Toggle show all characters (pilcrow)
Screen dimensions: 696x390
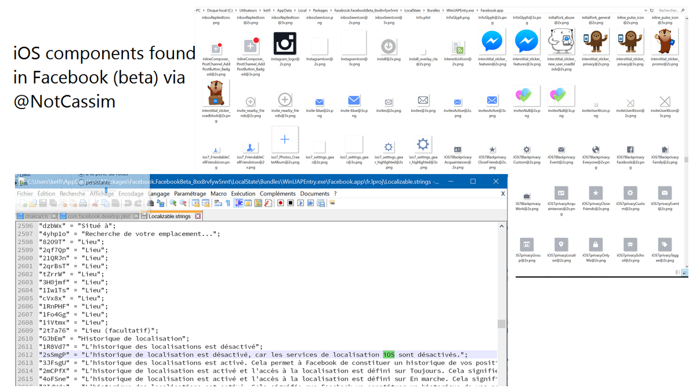pyautogui.click(x=228, y=203)
